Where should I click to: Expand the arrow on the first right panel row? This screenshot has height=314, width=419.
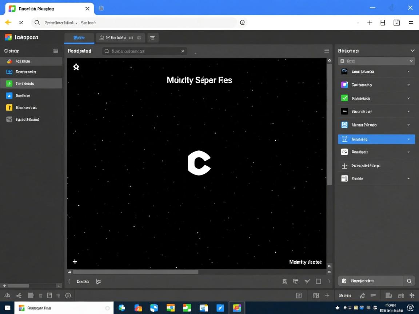[x=409, y=72]
